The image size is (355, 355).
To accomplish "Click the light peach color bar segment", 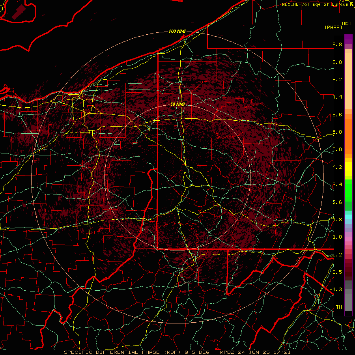I will (x=348, y=81).
